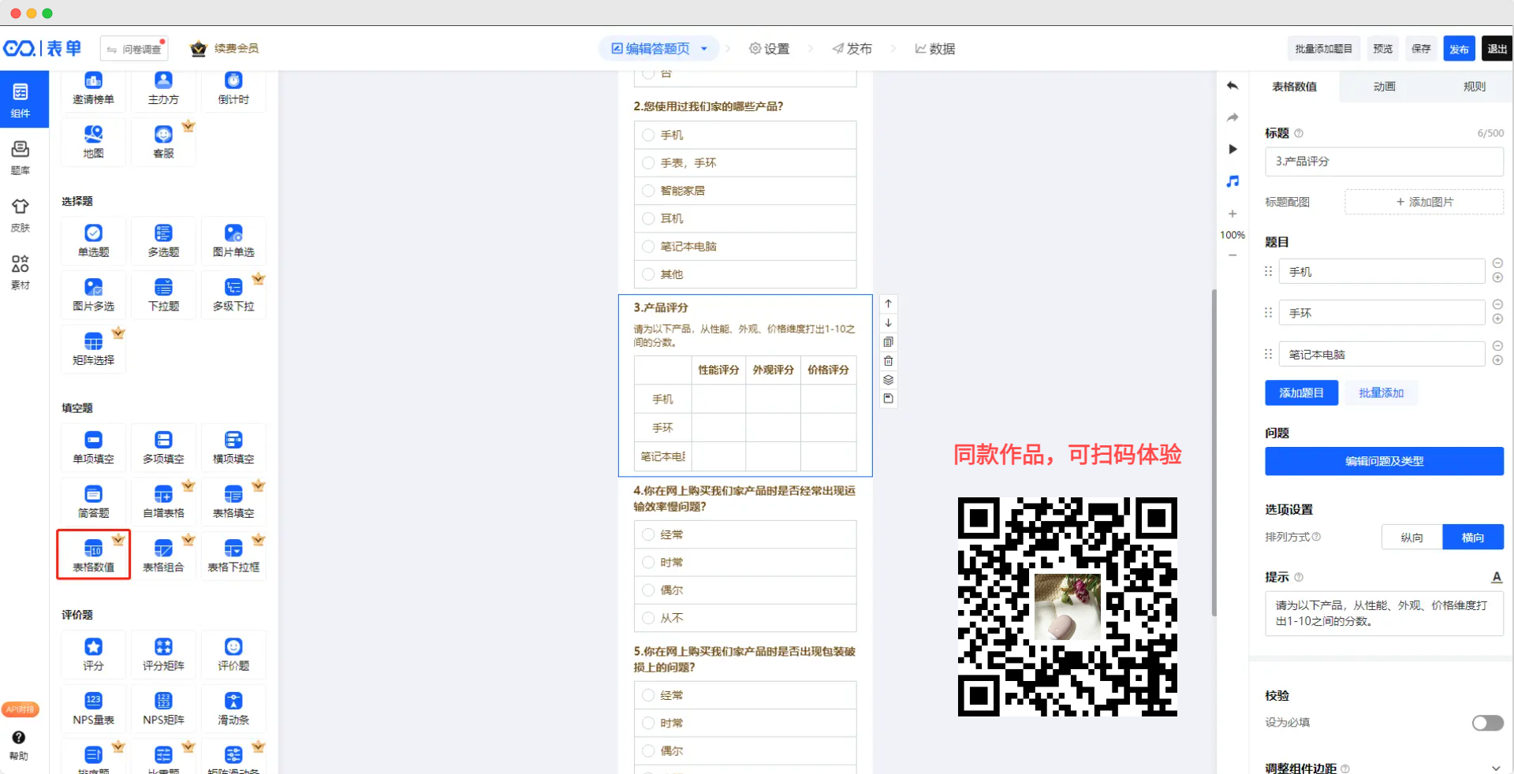Expand the 调整组件边距 section
Image resolution: width=1514 pixels, height=774 pixels.
pos(1496,768)
